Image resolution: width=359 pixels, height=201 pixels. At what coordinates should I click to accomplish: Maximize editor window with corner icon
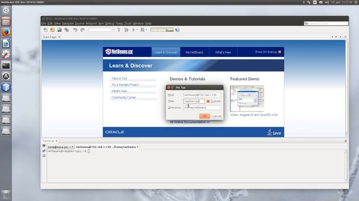pyautogui.click(x=346, y=37)
